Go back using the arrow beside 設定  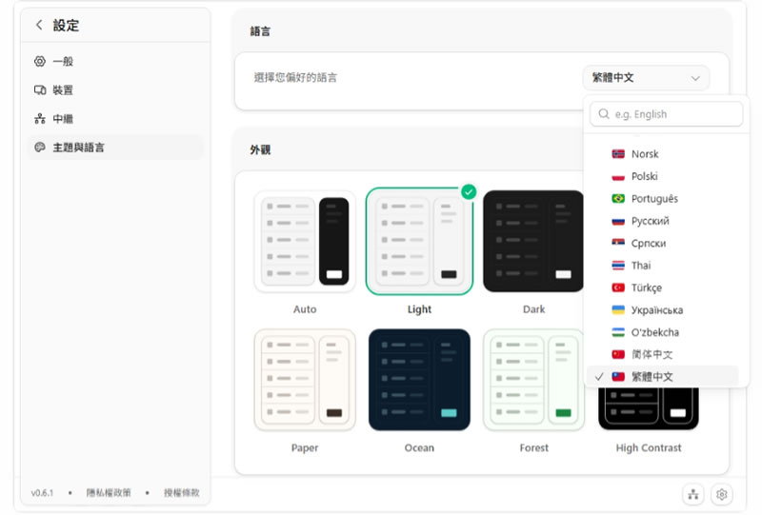[x=39, y=25]
